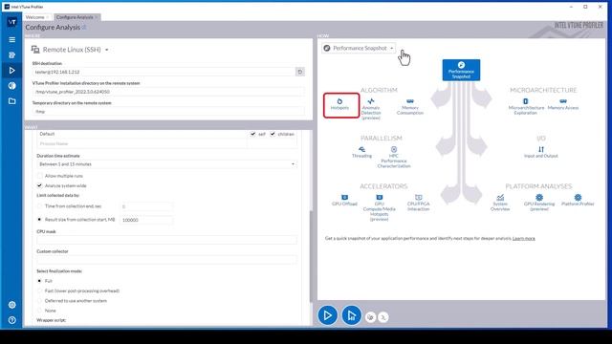Click the result size MB value field
Screen dimensions: 612x344
pos(146,220)
